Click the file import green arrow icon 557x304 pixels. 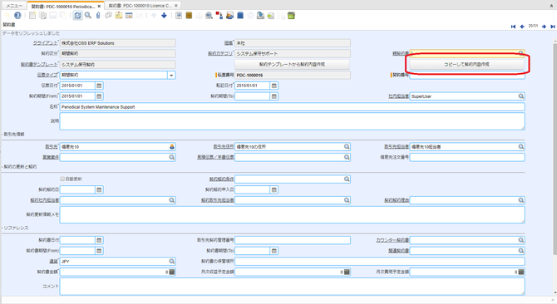271,15
